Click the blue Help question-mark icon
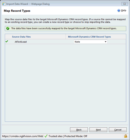This screenshot has height=140, width=130. 119,11
